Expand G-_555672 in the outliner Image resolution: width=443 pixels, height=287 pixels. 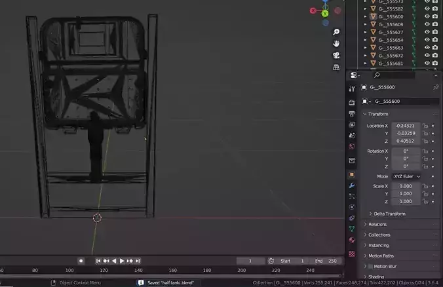tap(365, 55)
